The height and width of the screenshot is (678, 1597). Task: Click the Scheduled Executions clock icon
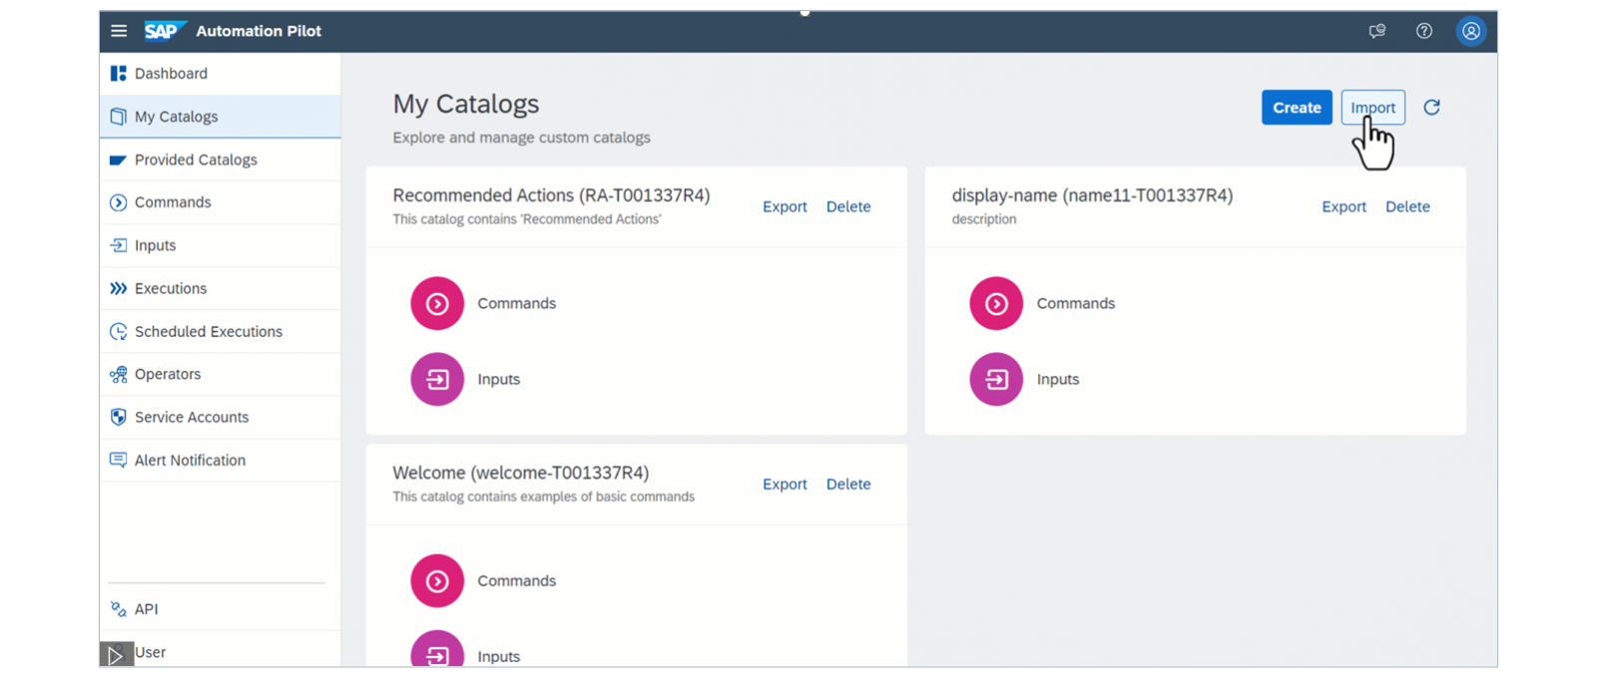click(x=118, y=331)
